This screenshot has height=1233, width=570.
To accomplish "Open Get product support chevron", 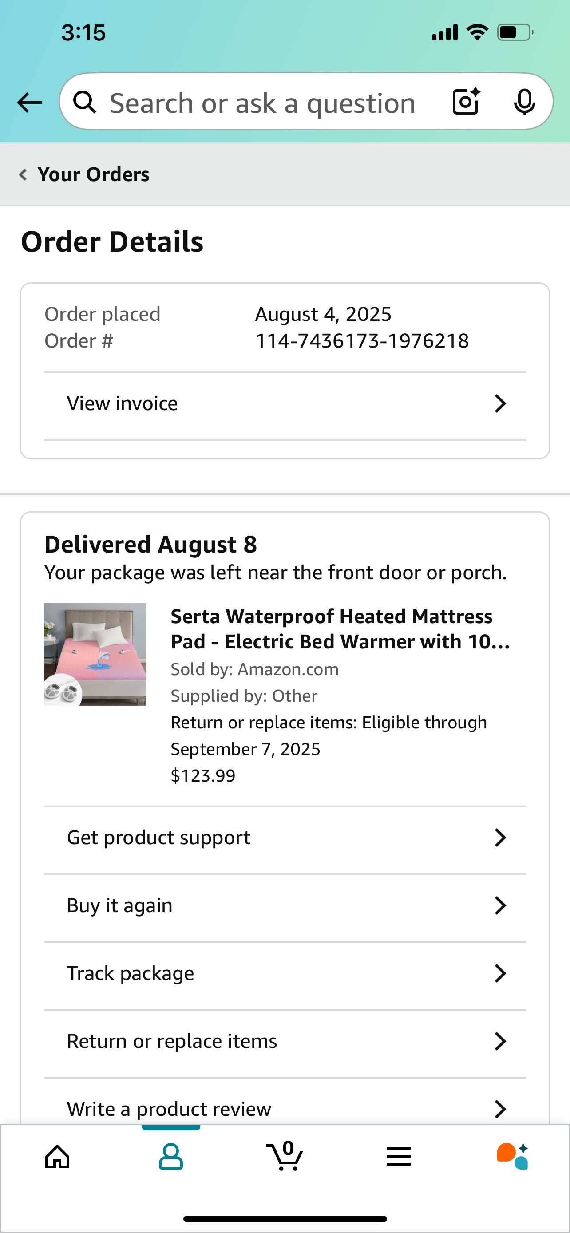I will point(500,838).
